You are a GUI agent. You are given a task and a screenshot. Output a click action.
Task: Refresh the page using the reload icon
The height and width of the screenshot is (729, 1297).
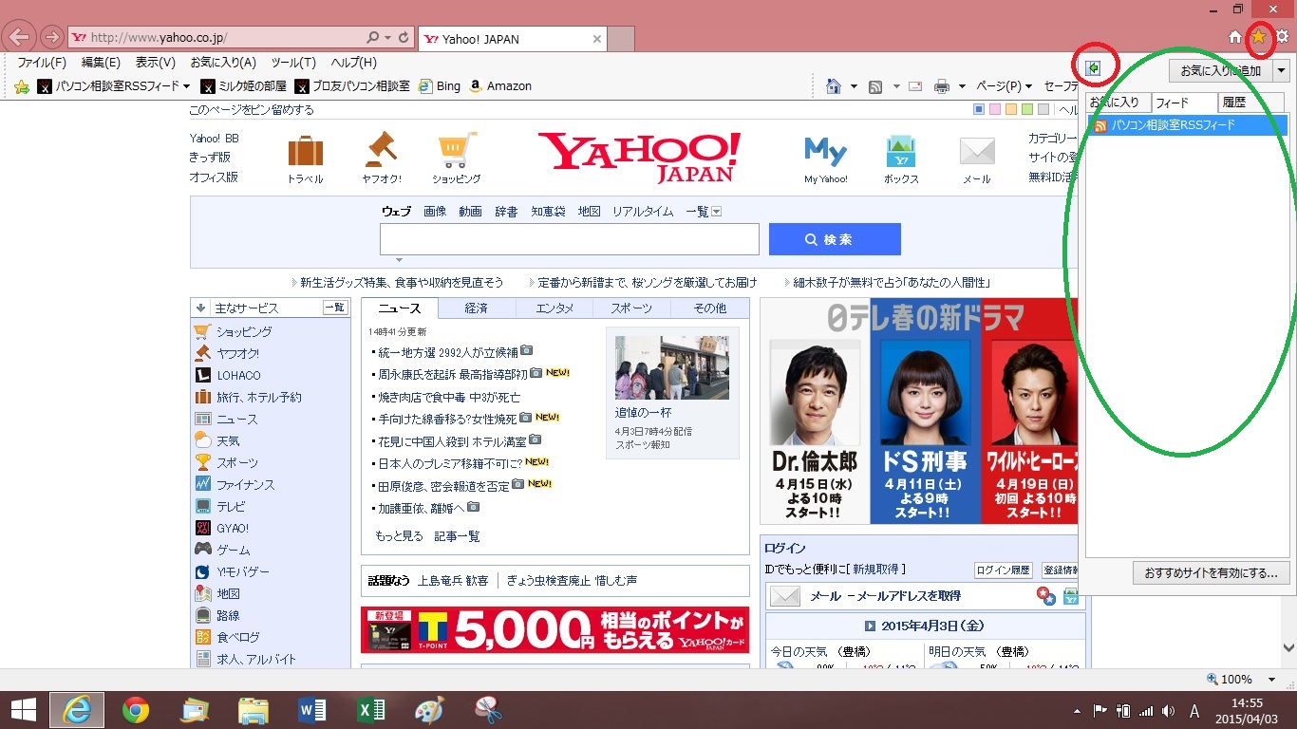coord(404,38)
